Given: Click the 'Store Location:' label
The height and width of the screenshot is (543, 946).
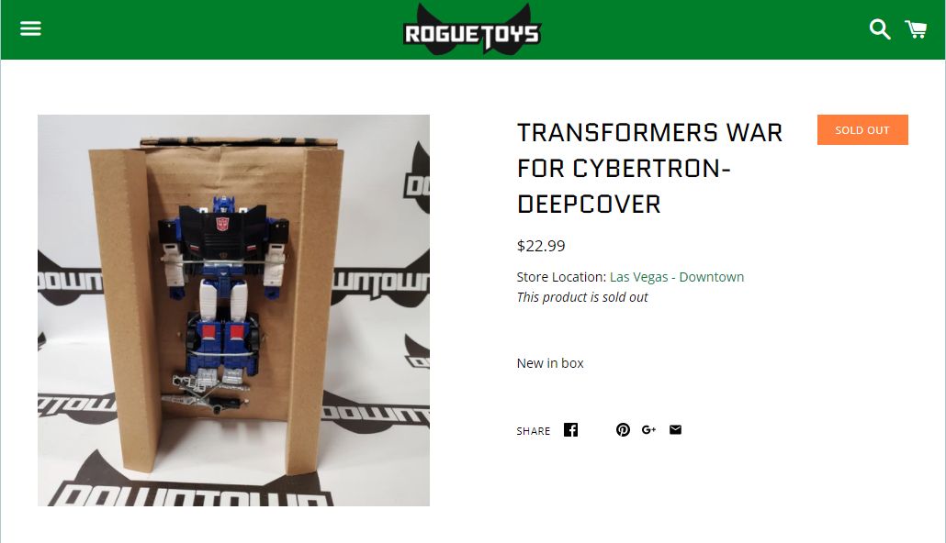Looking at the screenshot, I should click(x=561, y=277).
